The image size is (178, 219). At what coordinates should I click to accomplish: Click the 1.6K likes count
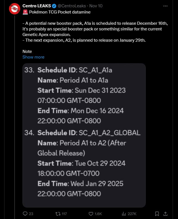click(98, 214)
